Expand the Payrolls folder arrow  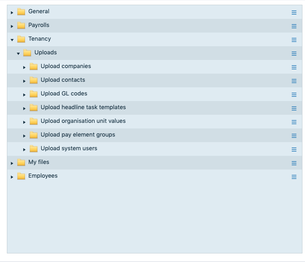pyautogui.click(x=12, y=26)
